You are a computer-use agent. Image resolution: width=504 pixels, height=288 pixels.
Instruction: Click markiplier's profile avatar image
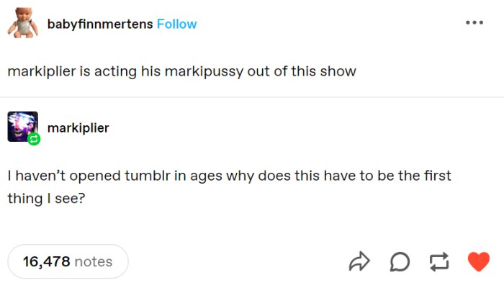click(22, 127)
